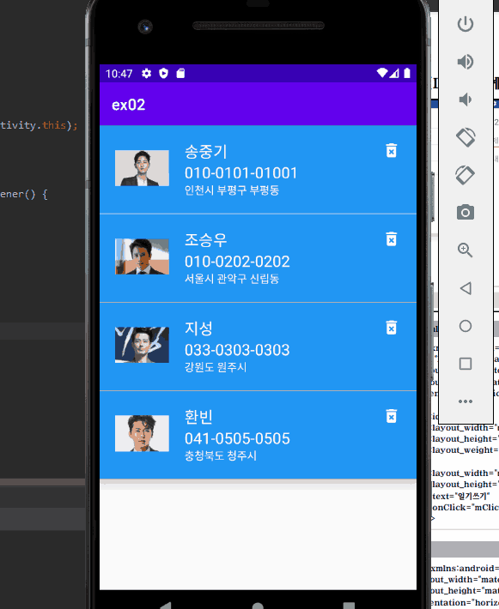Image resolution: width=499 pixels, height=609 pixels.
Task: Tap the address 강원도 원주시
Action: point(216,367)
